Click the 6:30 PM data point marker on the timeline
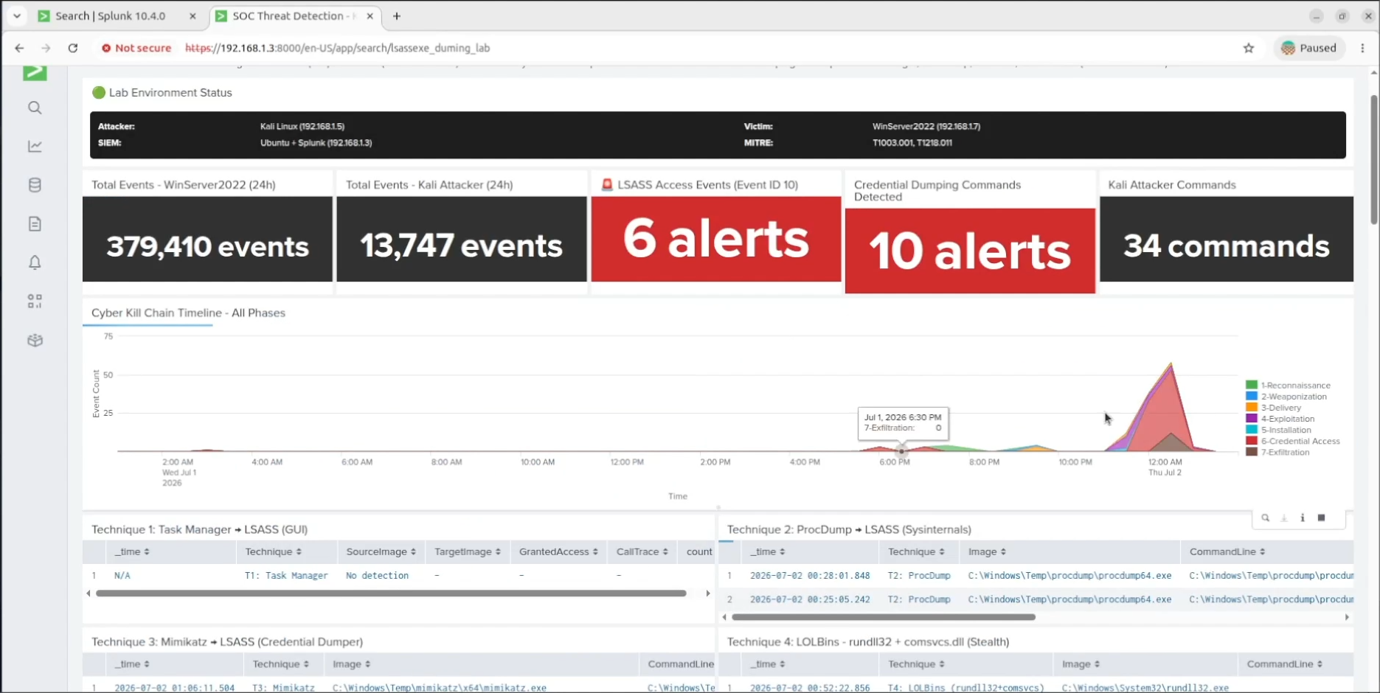The height and width of the screenshot is (693, 1380). click(901, 450)
